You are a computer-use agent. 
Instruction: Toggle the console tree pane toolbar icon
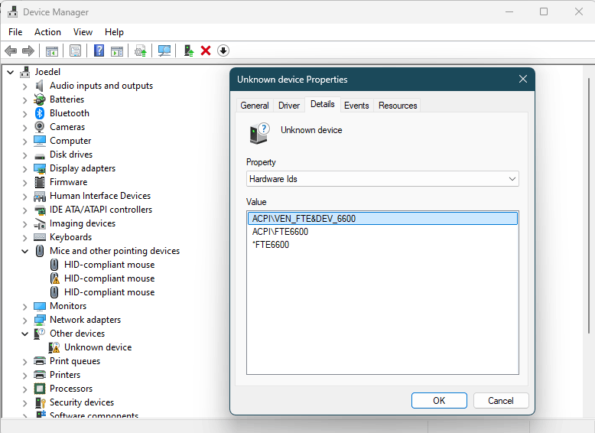51,50
